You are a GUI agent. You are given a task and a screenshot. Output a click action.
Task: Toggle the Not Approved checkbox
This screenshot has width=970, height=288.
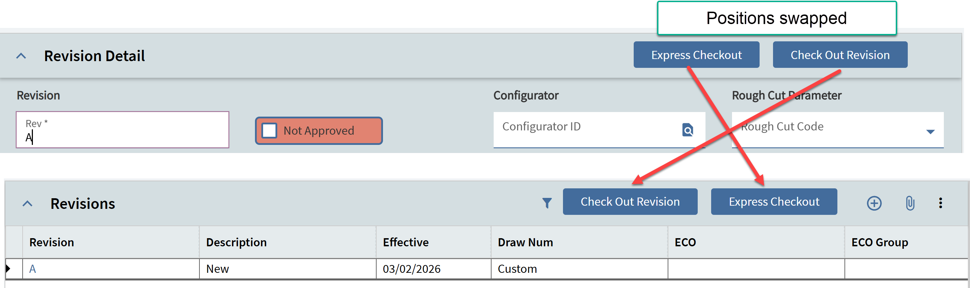(x=269, y=131)
